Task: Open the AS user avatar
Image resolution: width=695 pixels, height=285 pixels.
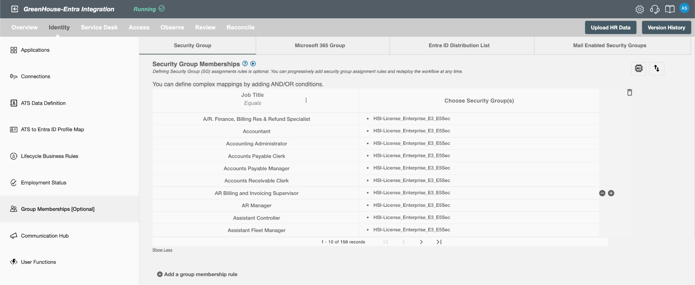Action: click(x=684, y=8)
